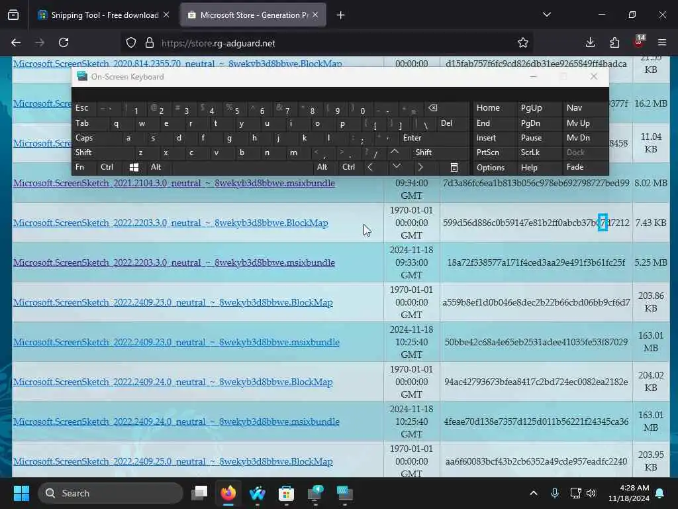Toggle the Nav key on the On-Screen Keyboard
Image resolution: width=678 pixels, height=509 pixels.
574,108
